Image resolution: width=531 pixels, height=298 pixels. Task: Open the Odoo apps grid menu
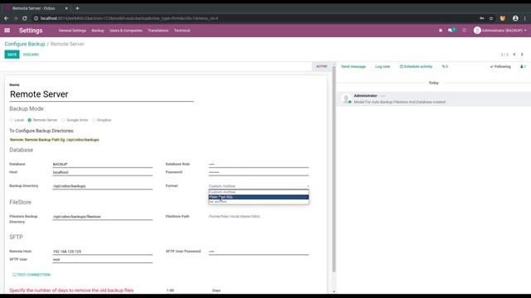(x=7, y=31)
